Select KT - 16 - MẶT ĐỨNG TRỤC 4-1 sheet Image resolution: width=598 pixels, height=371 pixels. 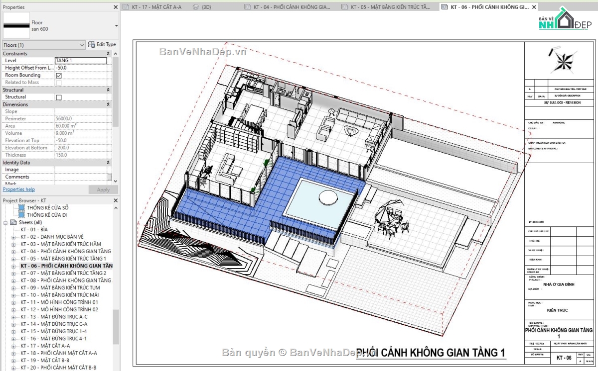click(x=54, y=339)
